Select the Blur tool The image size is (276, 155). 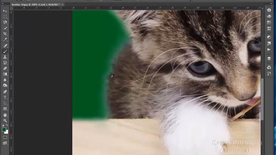tap(5, 80)
